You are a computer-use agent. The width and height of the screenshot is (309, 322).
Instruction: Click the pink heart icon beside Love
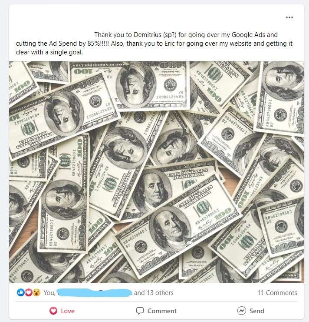pos(53,311)
